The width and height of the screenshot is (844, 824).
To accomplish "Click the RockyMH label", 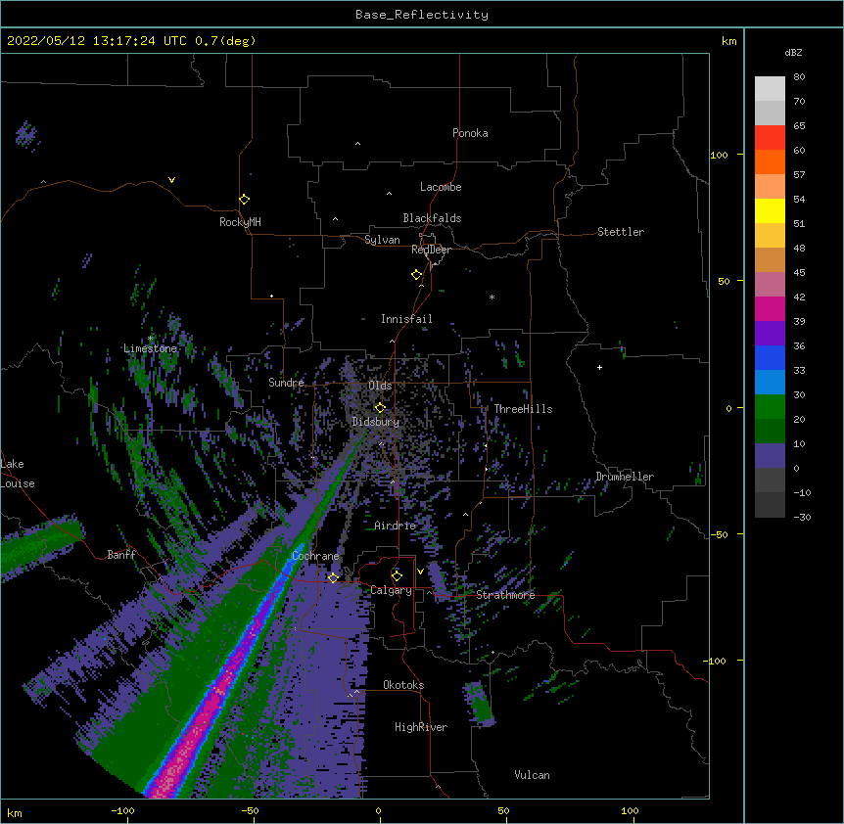I will click(240, 222).
